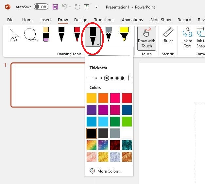Click the Ink to Shape icon
The height and width of the screenshot is (184, 205).
tap(201, 32)
